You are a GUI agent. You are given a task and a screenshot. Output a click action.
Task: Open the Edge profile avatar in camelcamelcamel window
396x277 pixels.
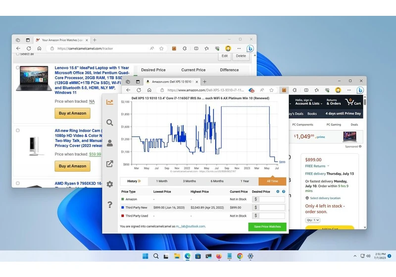pos(228,48)
